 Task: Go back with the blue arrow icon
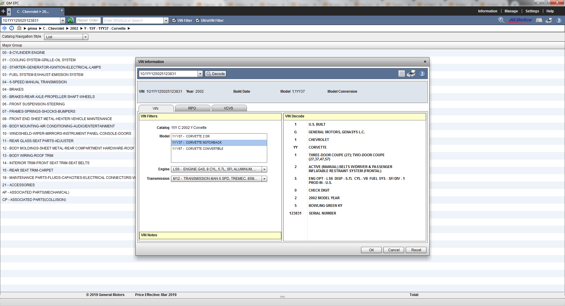click(4, 28)
